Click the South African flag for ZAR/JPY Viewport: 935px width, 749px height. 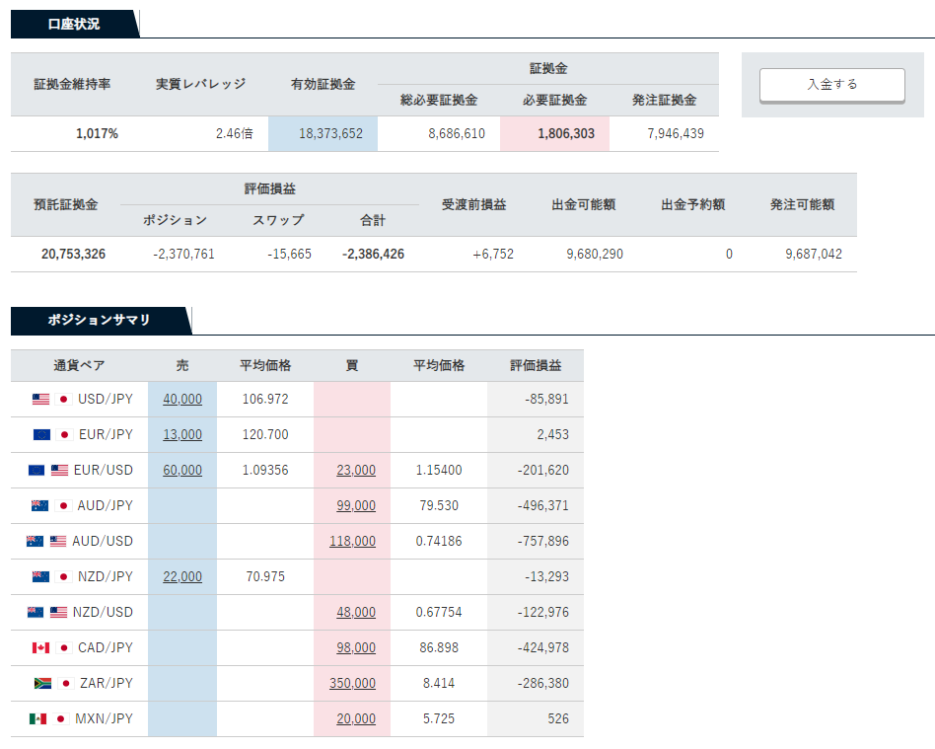tap(40, 684)
